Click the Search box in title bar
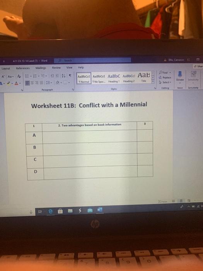This screenshot has height=271, width=203. pyautogui.click(x=92, y=60)
